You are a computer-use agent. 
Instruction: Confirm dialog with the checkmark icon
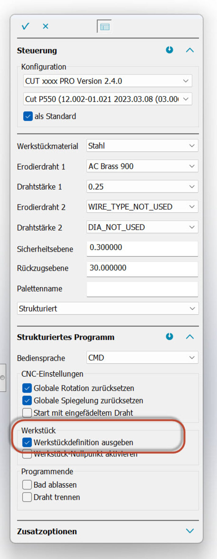coord(25,26)
